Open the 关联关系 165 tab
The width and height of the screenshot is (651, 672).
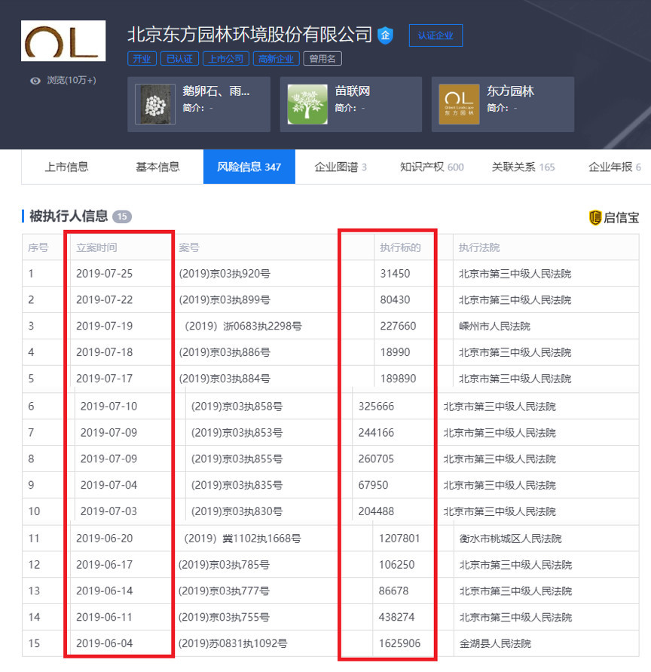(523, 167)
